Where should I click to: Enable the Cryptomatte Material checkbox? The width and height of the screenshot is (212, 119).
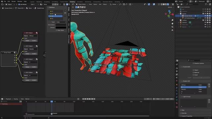pyautogui.click(x=193, y=72)
